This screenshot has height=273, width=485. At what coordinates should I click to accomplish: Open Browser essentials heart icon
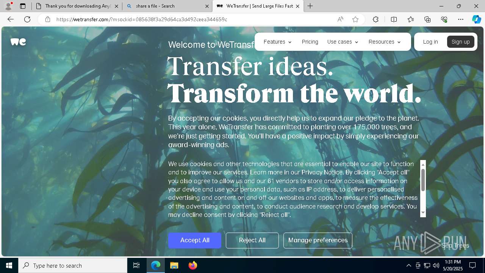444,19
